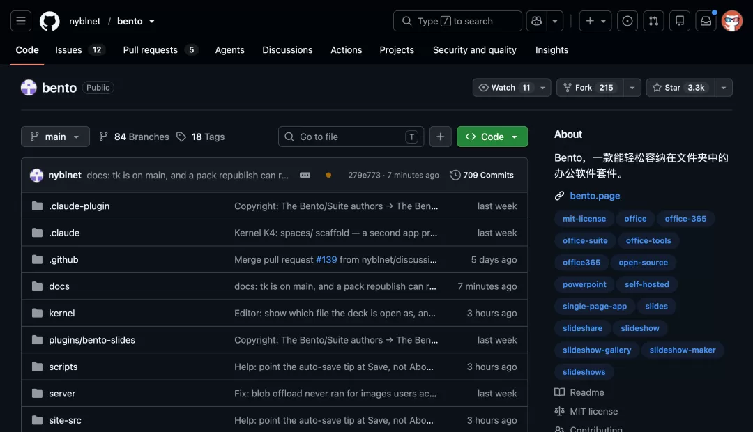Screen dimensions: 753x432
Task: Open the repositories icon in header
Action: click(x=680, y=21)
